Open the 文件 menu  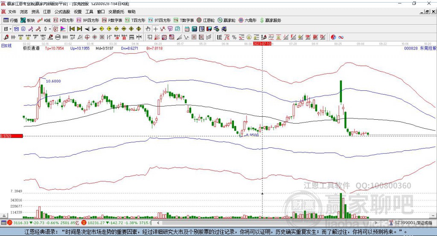pos(12,12)
